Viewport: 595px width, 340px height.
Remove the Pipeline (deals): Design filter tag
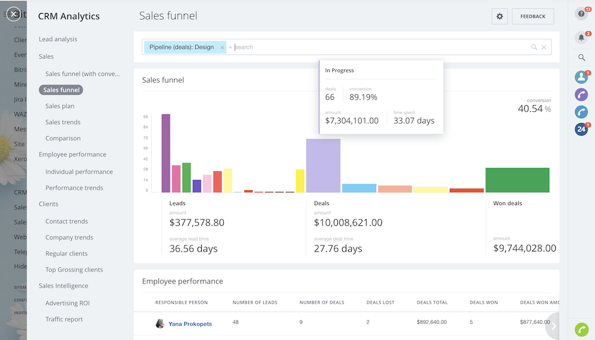[x=222, y=48]
